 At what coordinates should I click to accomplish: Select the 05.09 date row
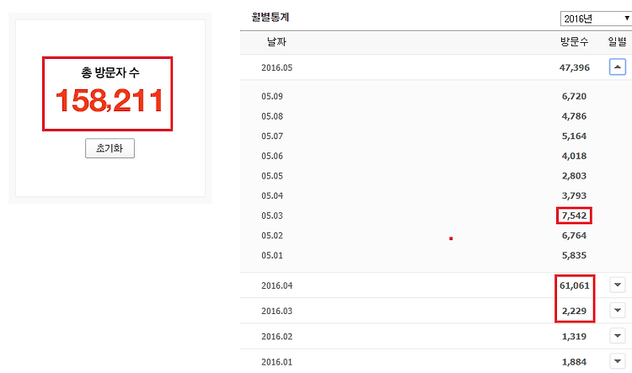pyautogui.click(x=272, y=96)
